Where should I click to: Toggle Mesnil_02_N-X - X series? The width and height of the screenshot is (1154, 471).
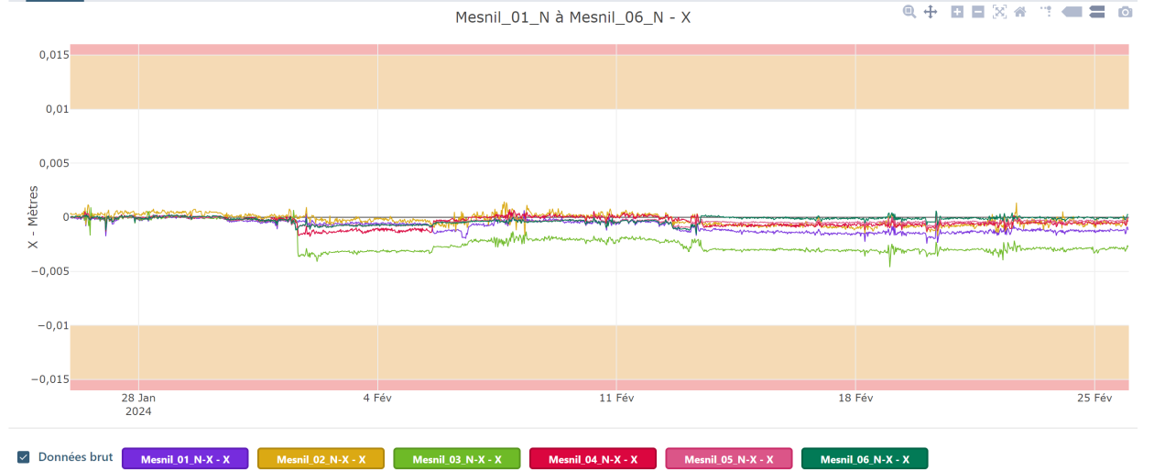321,459
